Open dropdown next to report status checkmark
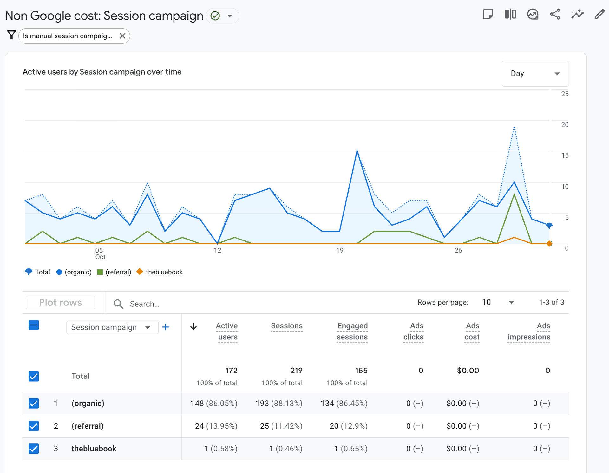 point(230,16)
